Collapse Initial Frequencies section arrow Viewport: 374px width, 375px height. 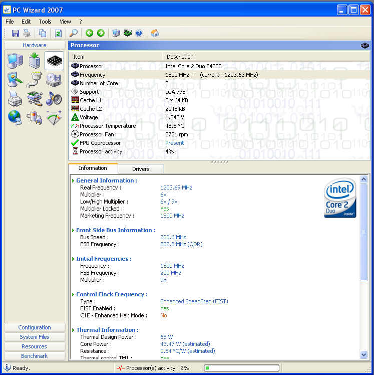tap(73, 259)
